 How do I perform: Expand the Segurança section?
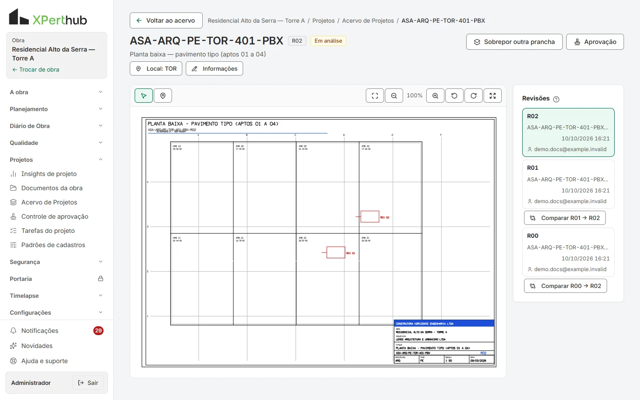pyautogui.click(x=56, y=262)
